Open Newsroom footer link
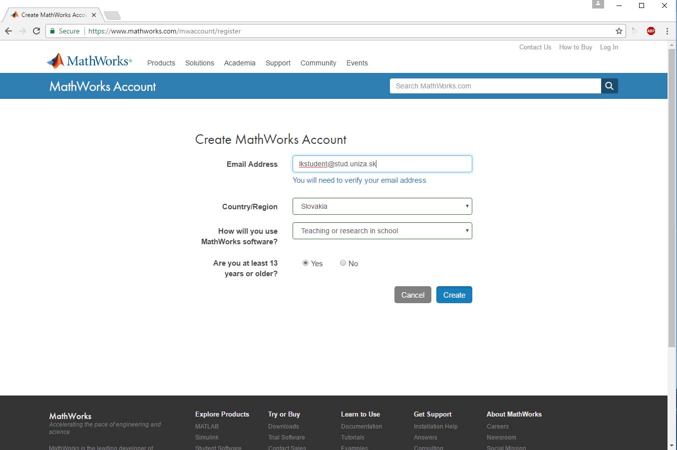Image resolution: width=677 pixels, height=450 pixels. pyautogui.click(x=501, y=438)
